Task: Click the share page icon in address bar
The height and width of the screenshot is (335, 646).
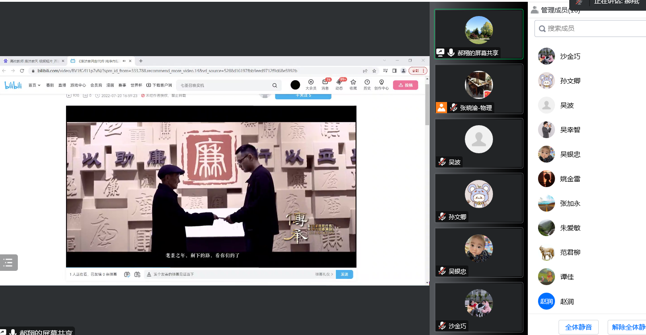Action: coord(365,70)
